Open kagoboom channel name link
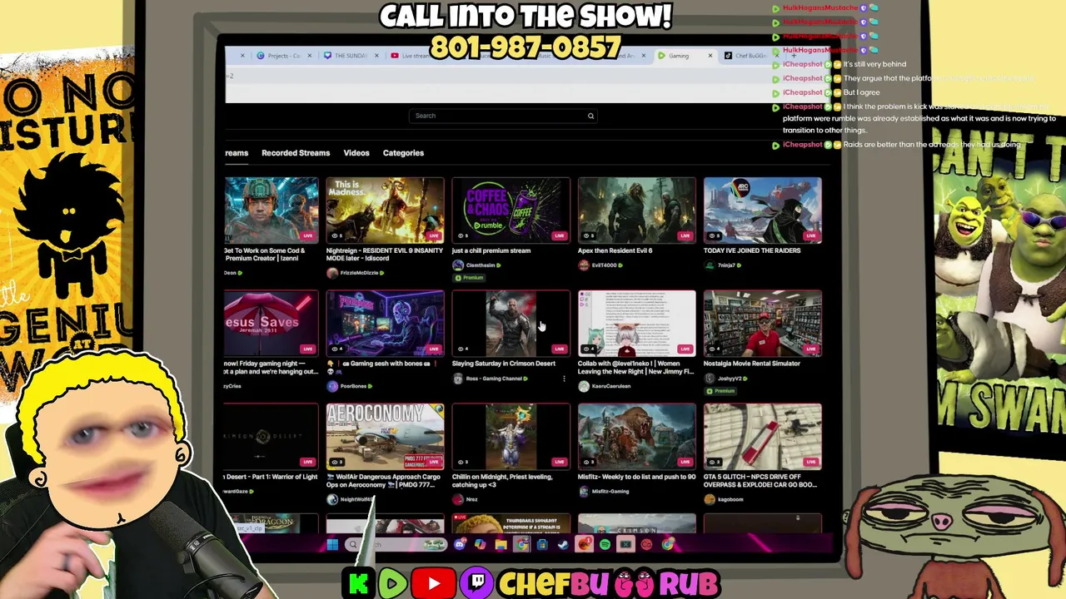Screen dimensions: 1066x599 tap(731, 499)
